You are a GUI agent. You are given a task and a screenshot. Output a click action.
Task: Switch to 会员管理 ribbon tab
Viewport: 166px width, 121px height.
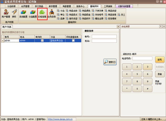pyautogui.click(x=26, y=6)
